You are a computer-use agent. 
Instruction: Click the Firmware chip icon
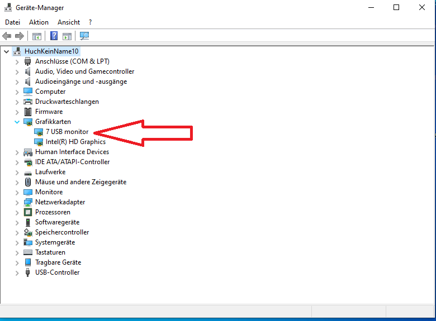pos(28,112)
